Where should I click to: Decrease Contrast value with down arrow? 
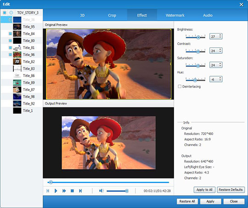(x=220, y=52)
